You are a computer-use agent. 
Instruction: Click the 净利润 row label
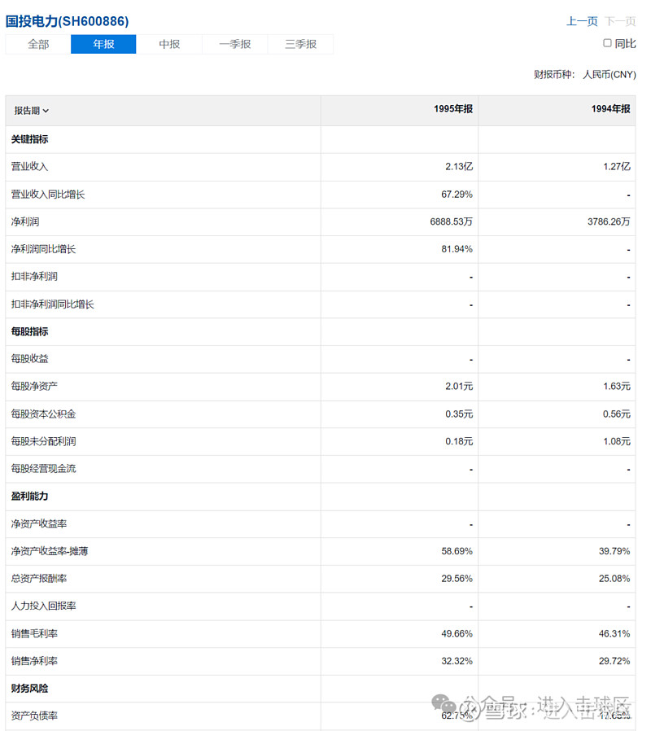tap(25, 222)
